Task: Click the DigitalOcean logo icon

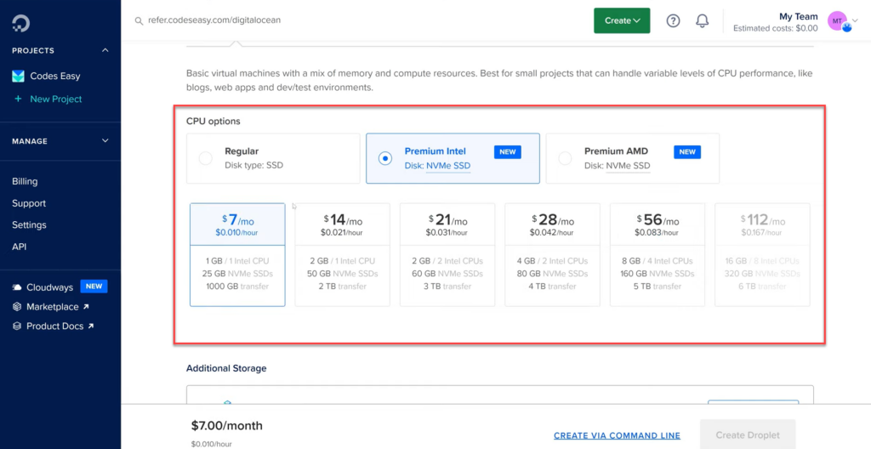Action: (21, 23)
